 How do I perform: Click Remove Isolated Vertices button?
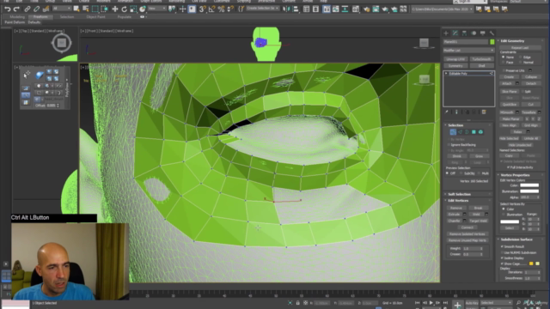coord(467,234)
